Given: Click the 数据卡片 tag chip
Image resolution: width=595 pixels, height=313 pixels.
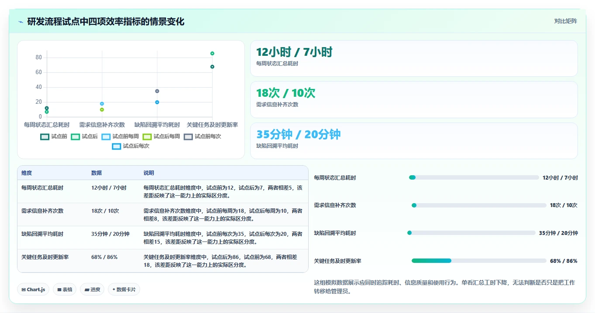Looking at the screenshot, I should pyautogui.click(x=124, y=289).
